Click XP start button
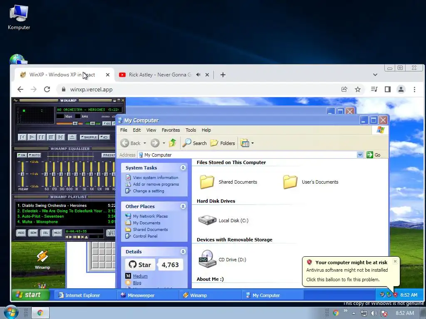The width and height of the screenshot is (426, 319). coord(31,295)
